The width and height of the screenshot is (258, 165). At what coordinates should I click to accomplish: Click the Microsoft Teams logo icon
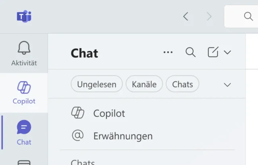pos(24,16)
